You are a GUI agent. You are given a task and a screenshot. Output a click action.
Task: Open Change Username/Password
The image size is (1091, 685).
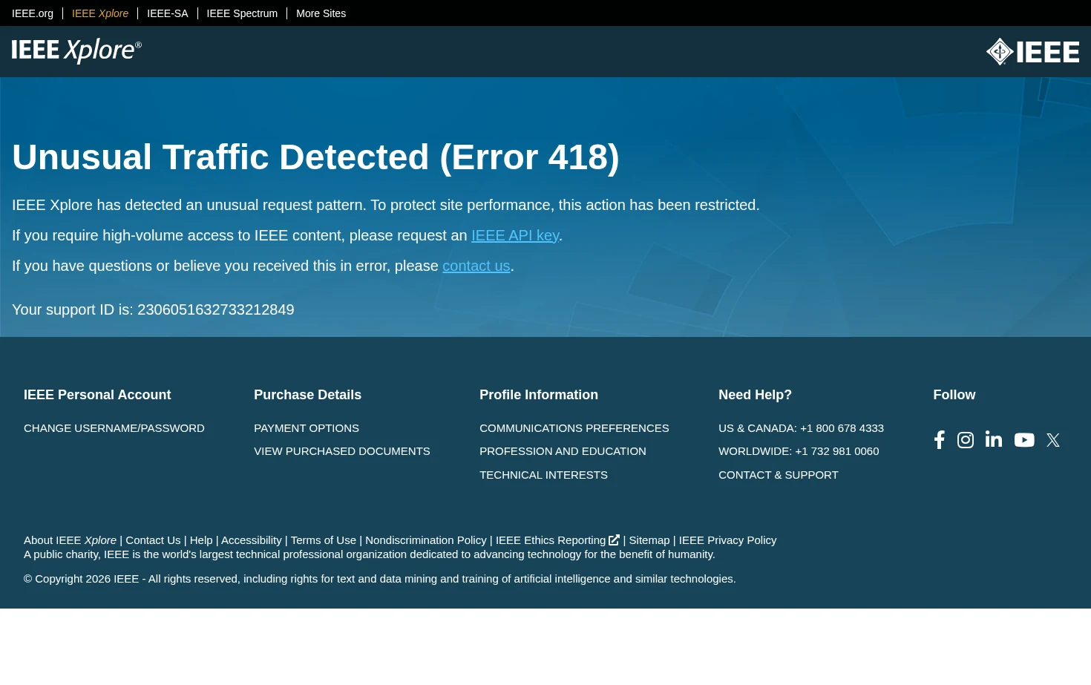click(x=114, y=428)
